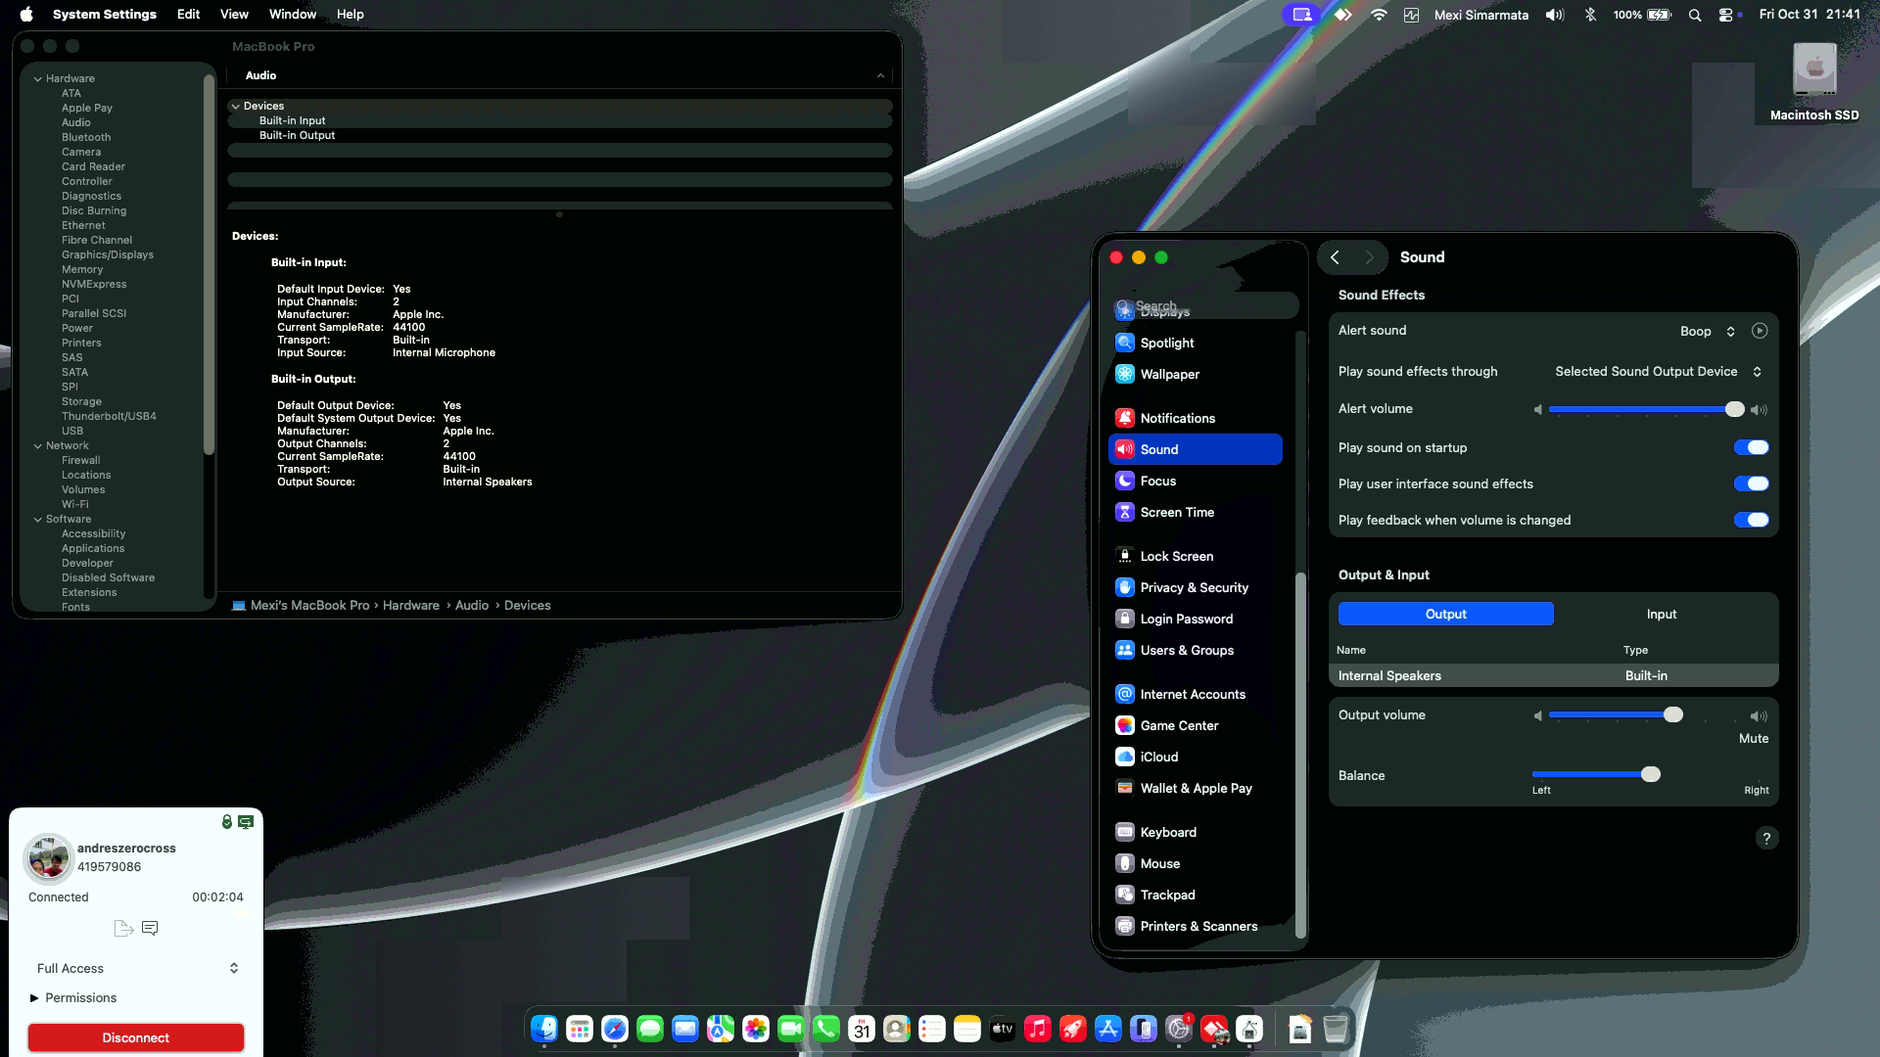Click the Wi-Fi icon in menu bar
This screenshot has height=1057, width=1880.
point(1379,15)
